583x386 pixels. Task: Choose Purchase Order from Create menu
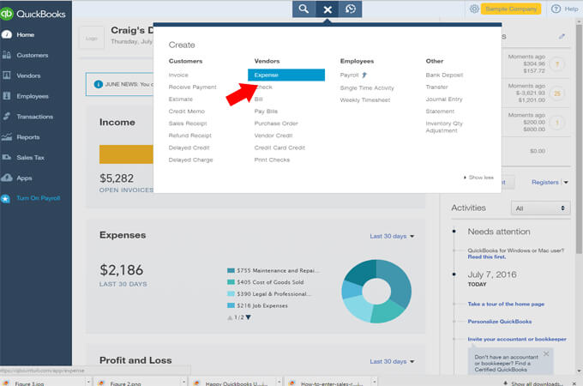point(276,124)
